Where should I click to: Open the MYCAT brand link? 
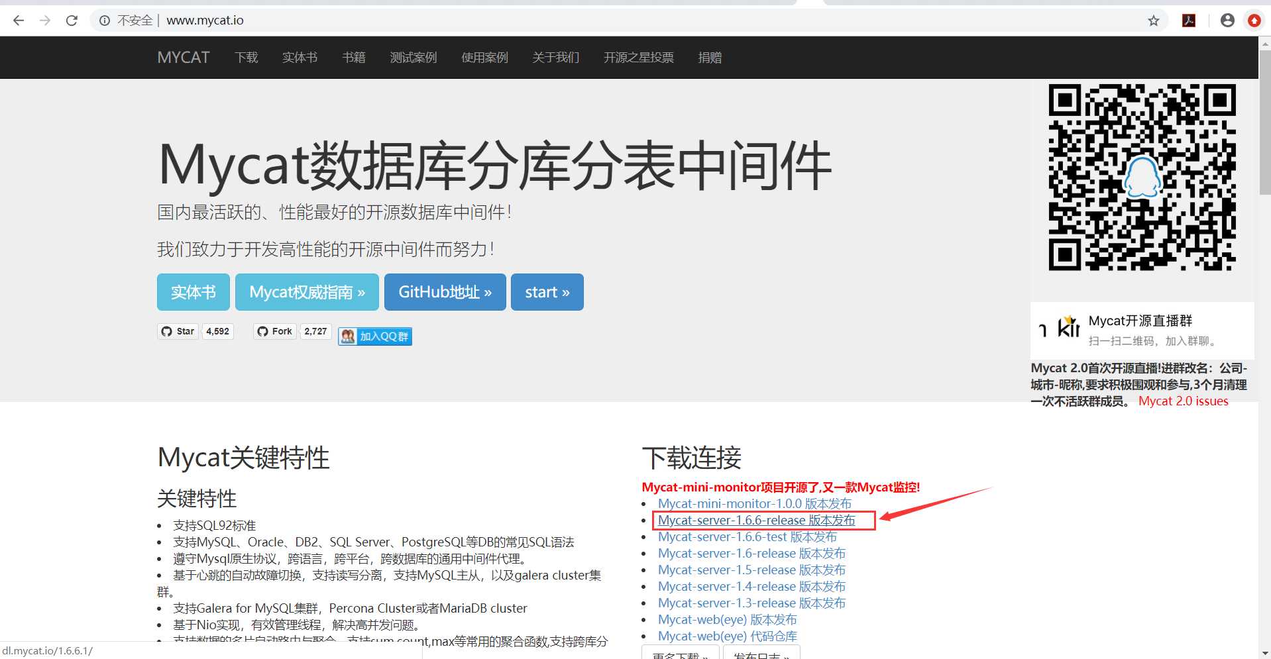click(x=184, y=58)
